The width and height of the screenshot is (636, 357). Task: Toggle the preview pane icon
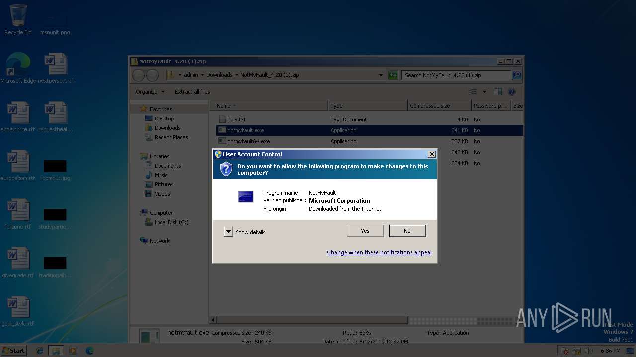click(498, 92)
